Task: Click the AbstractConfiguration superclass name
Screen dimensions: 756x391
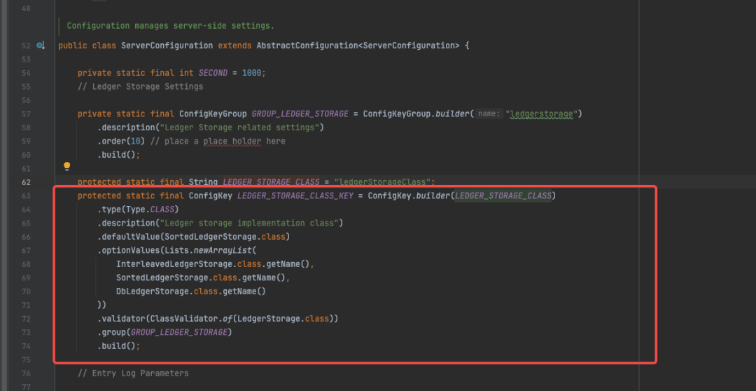Action: (307, 46)
